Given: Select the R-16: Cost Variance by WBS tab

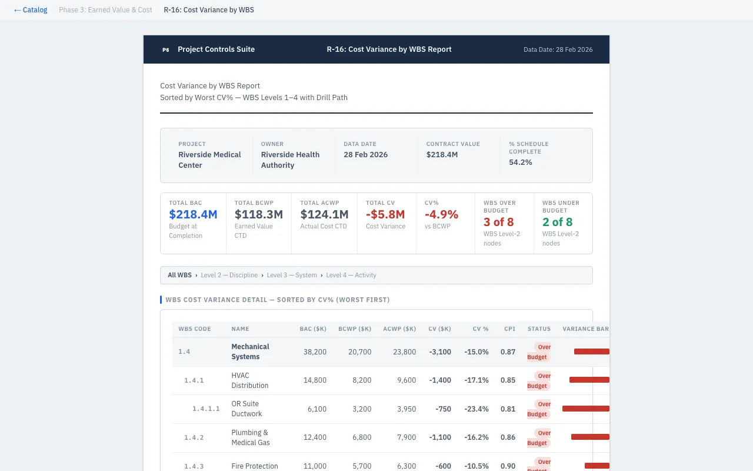Looking at the screenshot, I should (x=209, y=9).
